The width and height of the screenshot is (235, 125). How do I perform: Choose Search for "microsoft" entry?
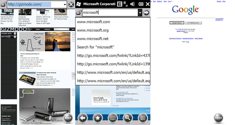point(113,47)
